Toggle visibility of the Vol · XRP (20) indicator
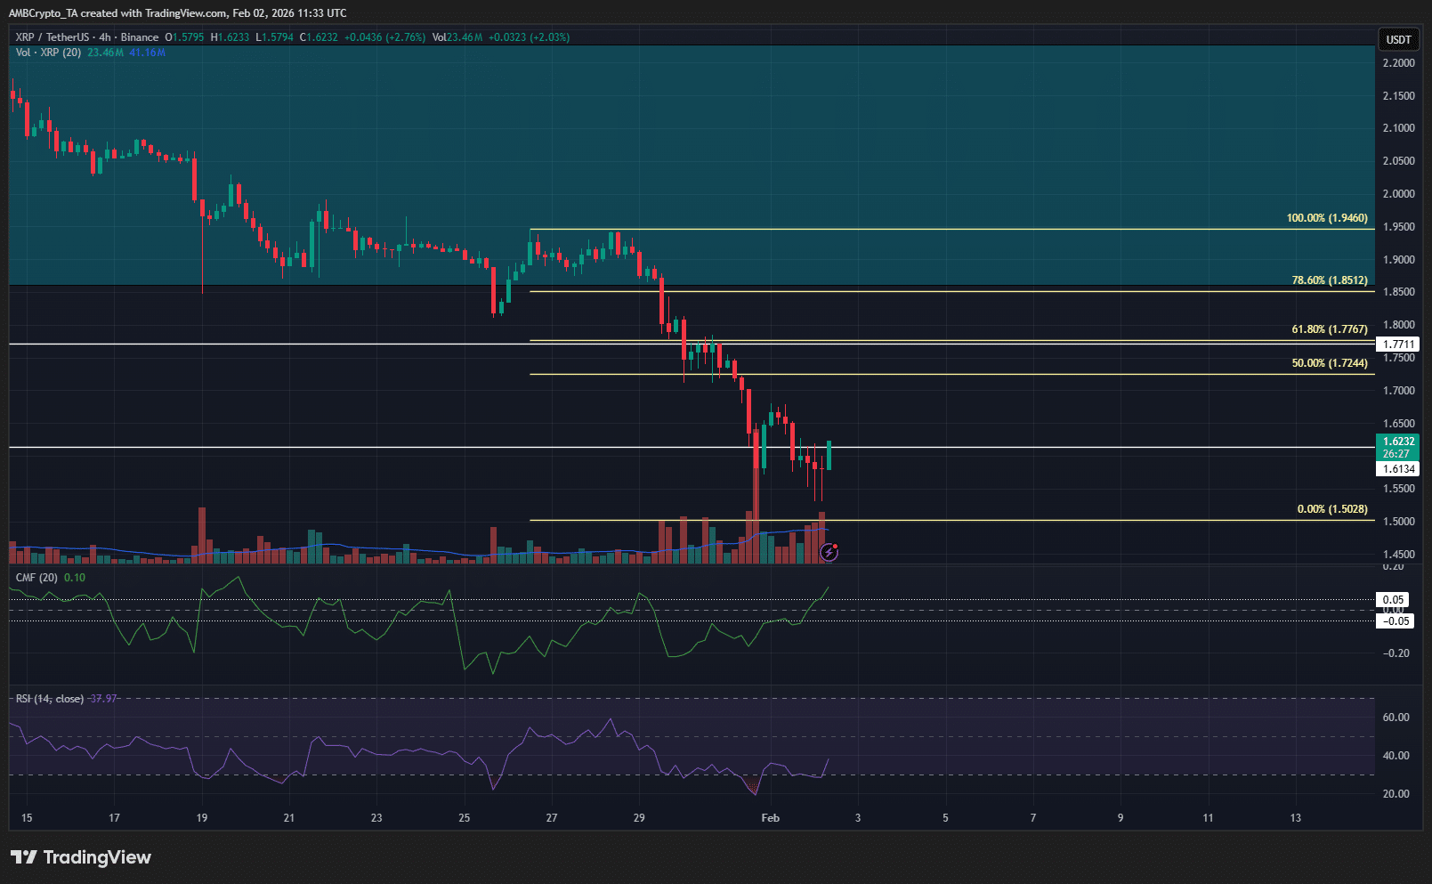This screenshot has width=1432, height=884. coord(46,53)
